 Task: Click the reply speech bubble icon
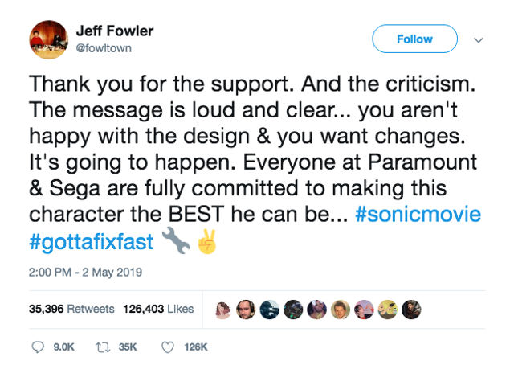(39, 347)
